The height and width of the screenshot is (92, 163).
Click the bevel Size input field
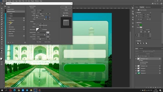tap(47, 17)
